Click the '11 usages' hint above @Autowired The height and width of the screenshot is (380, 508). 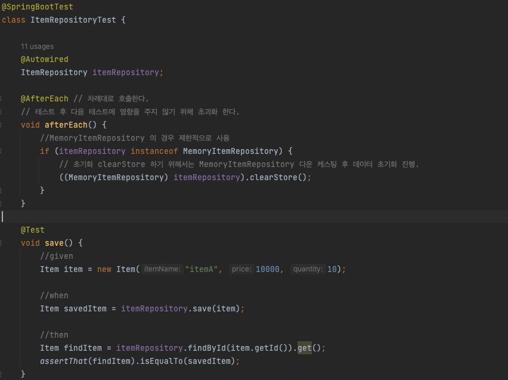click(37, 47)
